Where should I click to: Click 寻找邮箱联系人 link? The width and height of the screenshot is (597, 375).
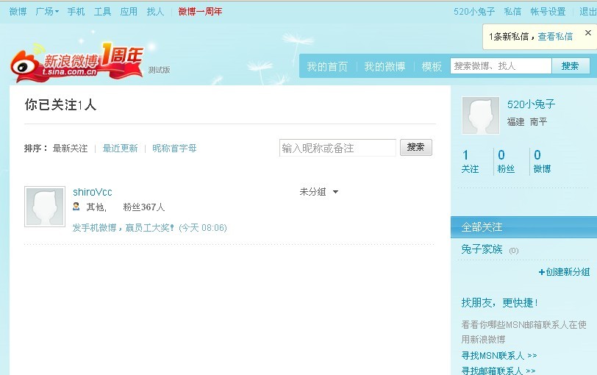(498, 371)
